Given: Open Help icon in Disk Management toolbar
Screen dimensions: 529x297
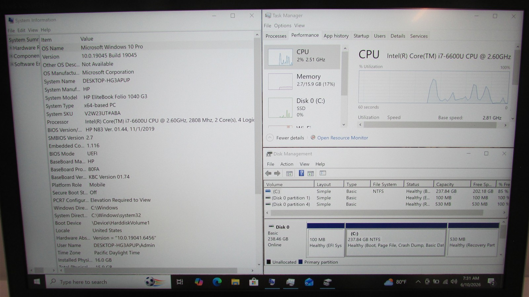Looking at the screenshot, I should click(301, 173).
